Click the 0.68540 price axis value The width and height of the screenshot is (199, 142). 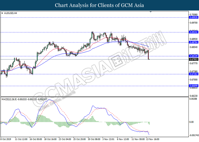194,47
